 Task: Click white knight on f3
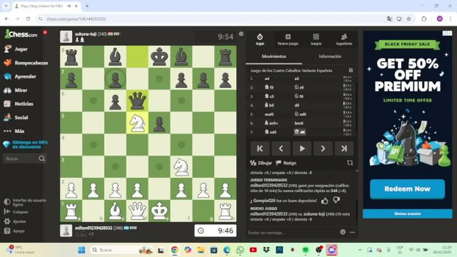(x=181, y=167)
